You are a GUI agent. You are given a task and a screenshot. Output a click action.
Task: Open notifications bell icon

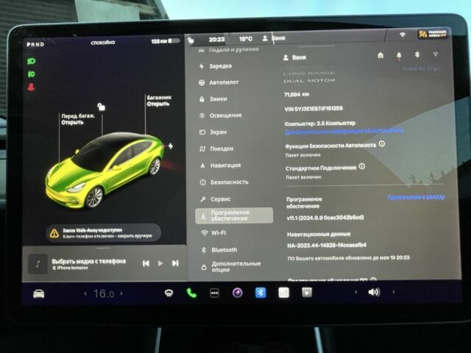[398, 55]
